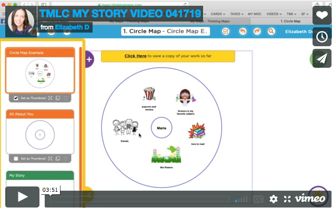Open the VIDEOS bookmarks dropdown
Viewport: 332px width, 208px height.
point(274,14)
